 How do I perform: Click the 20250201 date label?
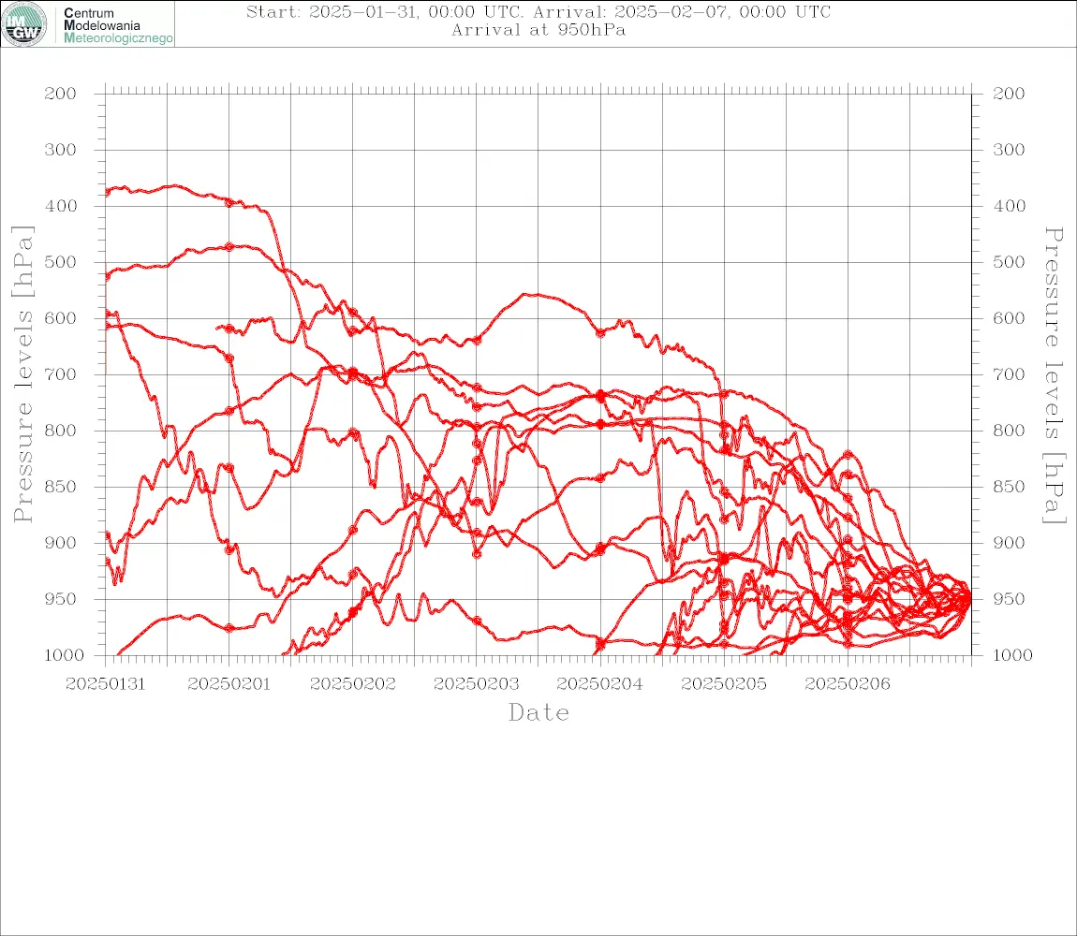(x=229, y=684)
